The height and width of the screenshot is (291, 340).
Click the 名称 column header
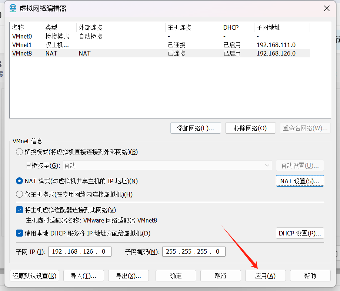[27, 27]
